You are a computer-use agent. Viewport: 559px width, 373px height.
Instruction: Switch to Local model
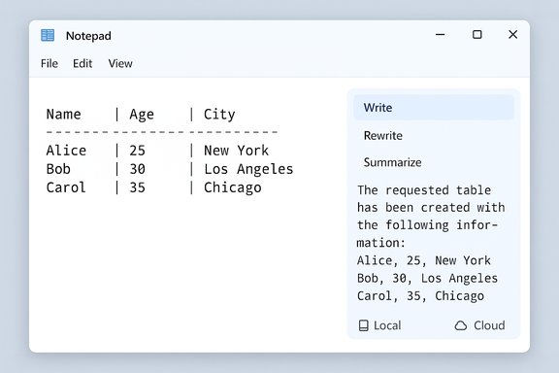pyautogui.click(x=379, y=325)
